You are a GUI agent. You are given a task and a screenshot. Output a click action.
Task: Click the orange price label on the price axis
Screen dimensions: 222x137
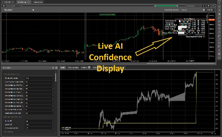(212, 20)
